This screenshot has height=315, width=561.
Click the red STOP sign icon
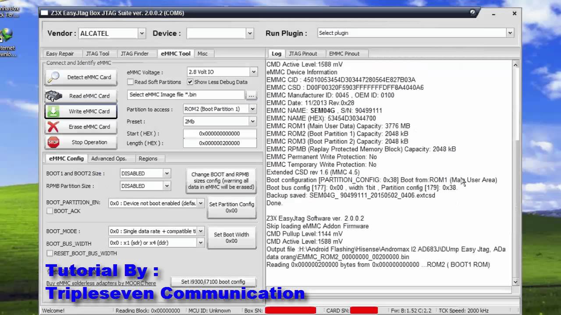coord(53,142)
